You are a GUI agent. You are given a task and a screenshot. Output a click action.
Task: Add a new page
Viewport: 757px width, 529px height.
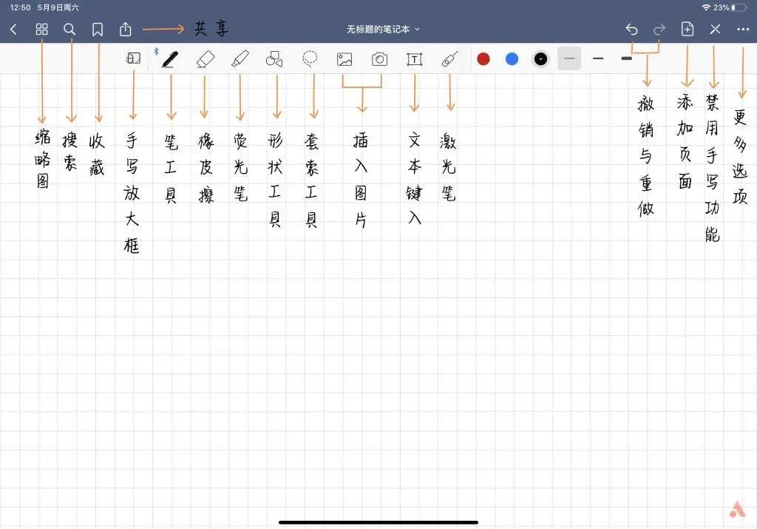pyautogui.click(x=688, y=29)
